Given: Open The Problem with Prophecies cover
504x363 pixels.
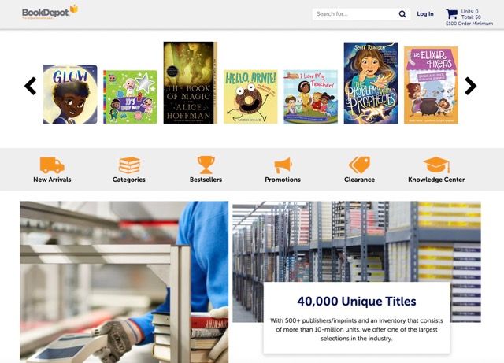Looking at the screenshot, I should pos(371,83).
